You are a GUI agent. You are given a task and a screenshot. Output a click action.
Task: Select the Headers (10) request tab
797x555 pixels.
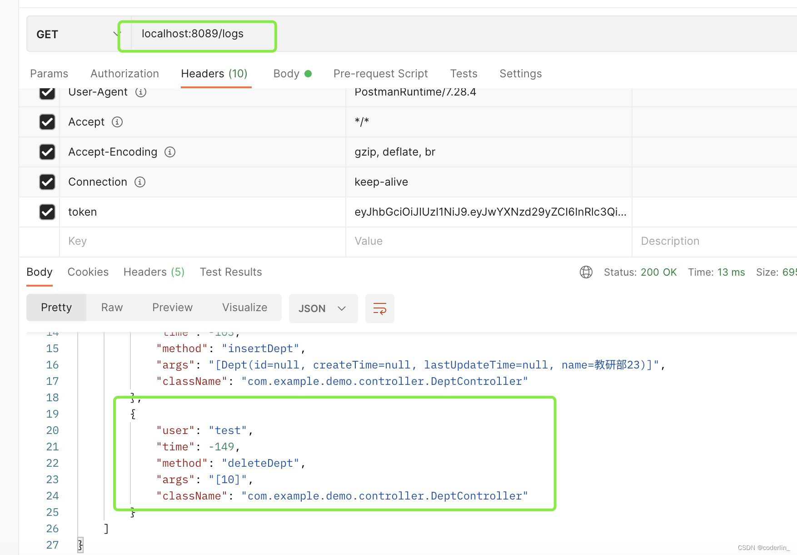tap(214, 74)
